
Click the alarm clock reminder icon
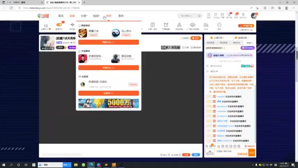click(x=166, y=25)
